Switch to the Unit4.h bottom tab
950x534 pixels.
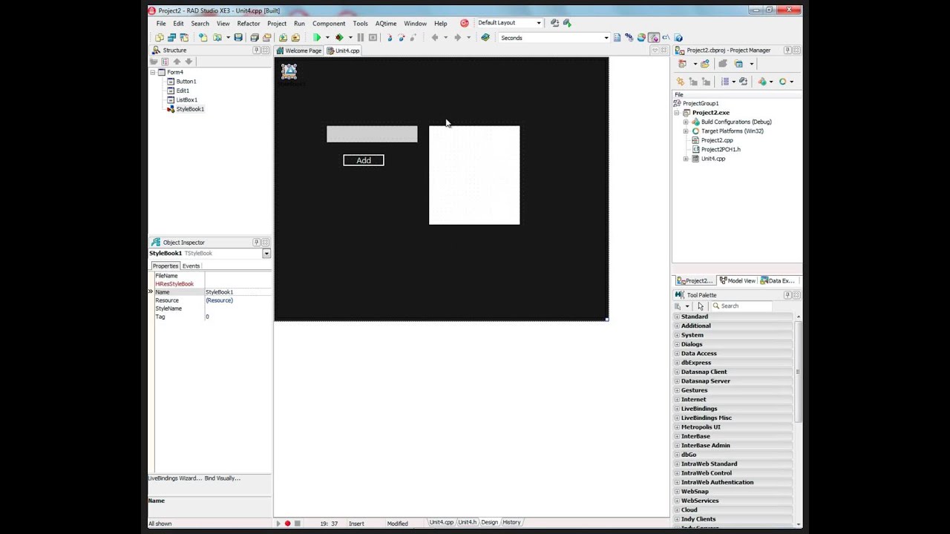click(x=467, y=522)
